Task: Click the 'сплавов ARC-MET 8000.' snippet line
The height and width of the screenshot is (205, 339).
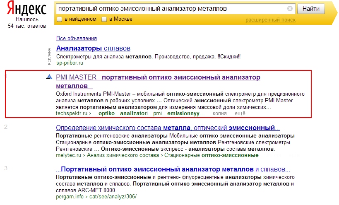Action: click(x=86, y=190)
